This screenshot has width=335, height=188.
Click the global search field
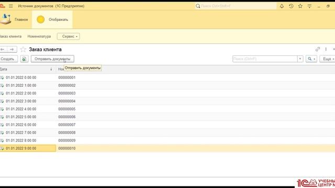pyautogui.click(x=236, y=6)
